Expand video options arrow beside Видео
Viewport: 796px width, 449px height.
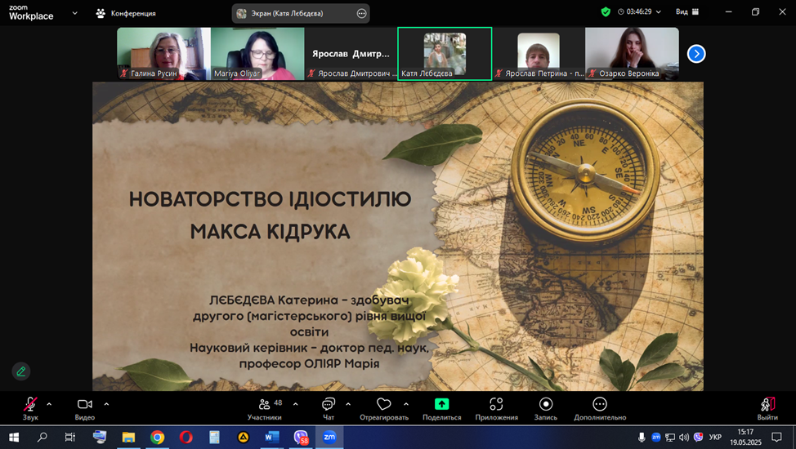click(x=106, y=404)
